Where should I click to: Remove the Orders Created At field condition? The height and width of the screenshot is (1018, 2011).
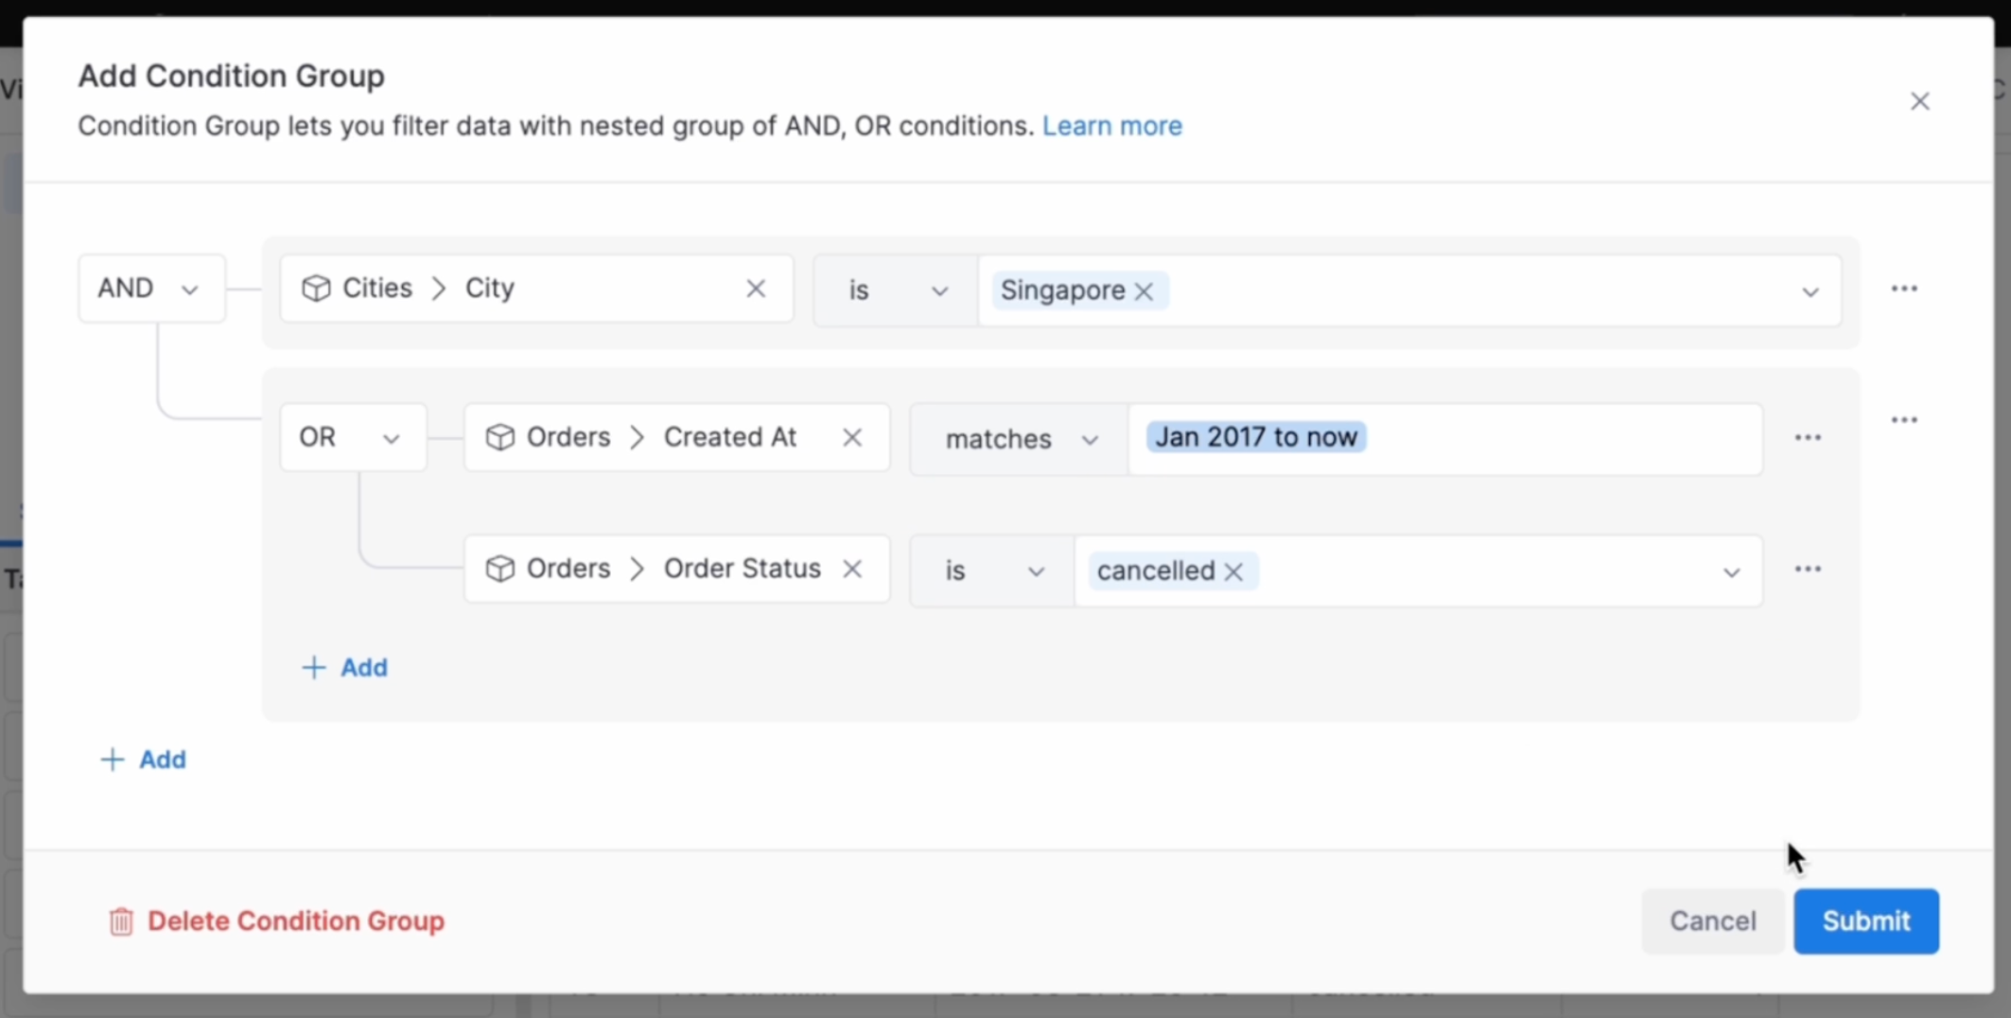click(850, 436)
